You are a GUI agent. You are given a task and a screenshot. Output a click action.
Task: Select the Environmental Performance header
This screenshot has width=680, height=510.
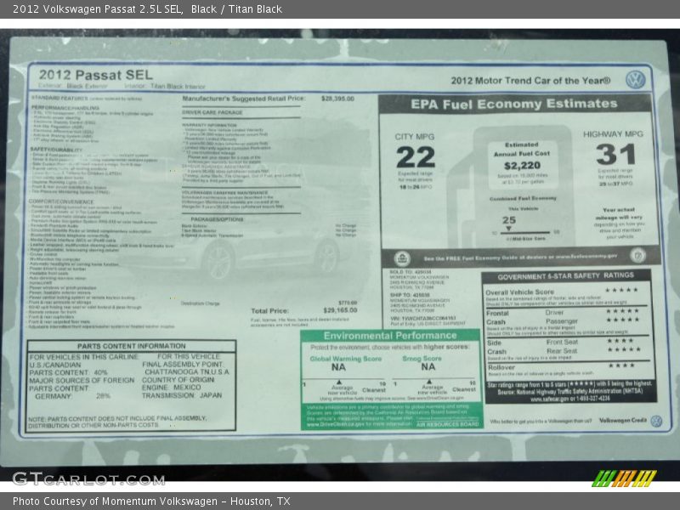coord(391,336)
